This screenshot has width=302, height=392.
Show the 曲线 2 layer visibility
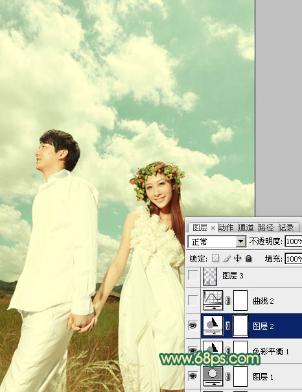[x=192, y=300]
